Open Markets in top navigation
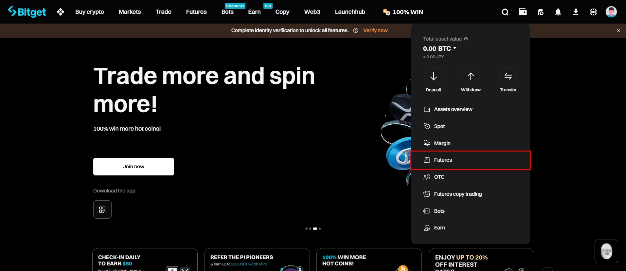Screen dimensions: 626x271 130,12
